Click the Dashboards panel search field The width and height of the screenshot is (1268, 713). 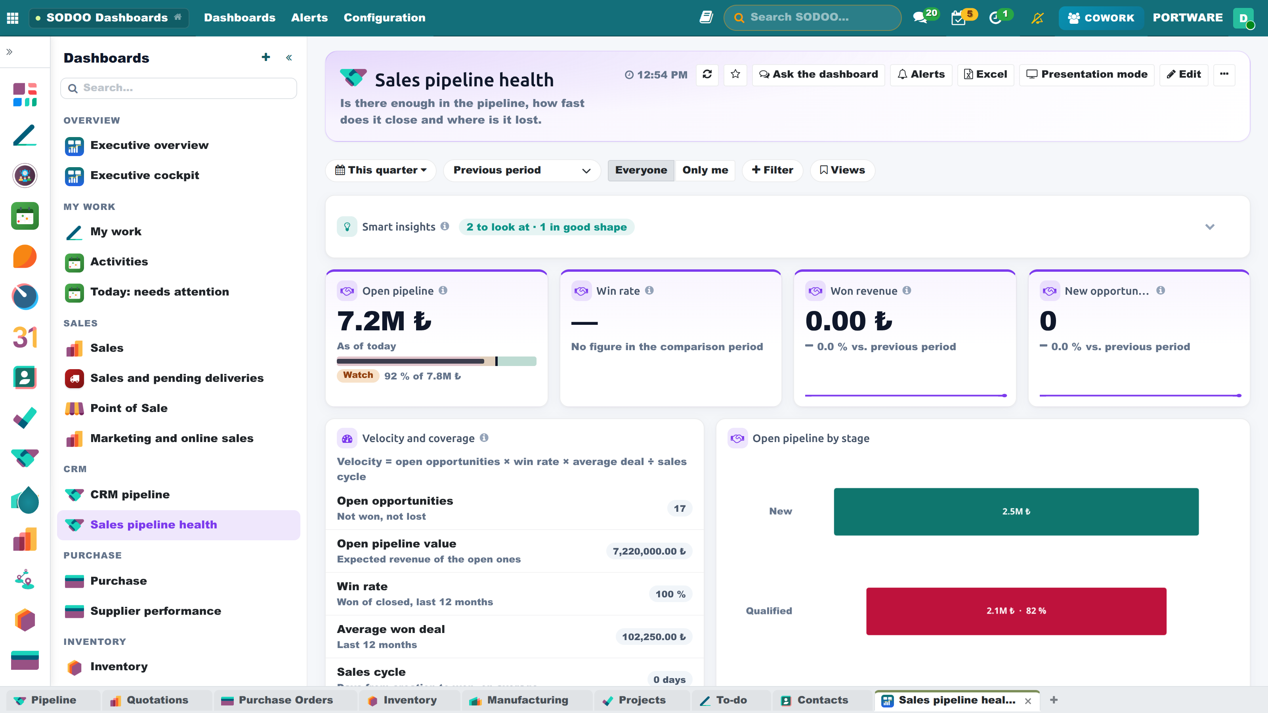[x=179, y=88]
